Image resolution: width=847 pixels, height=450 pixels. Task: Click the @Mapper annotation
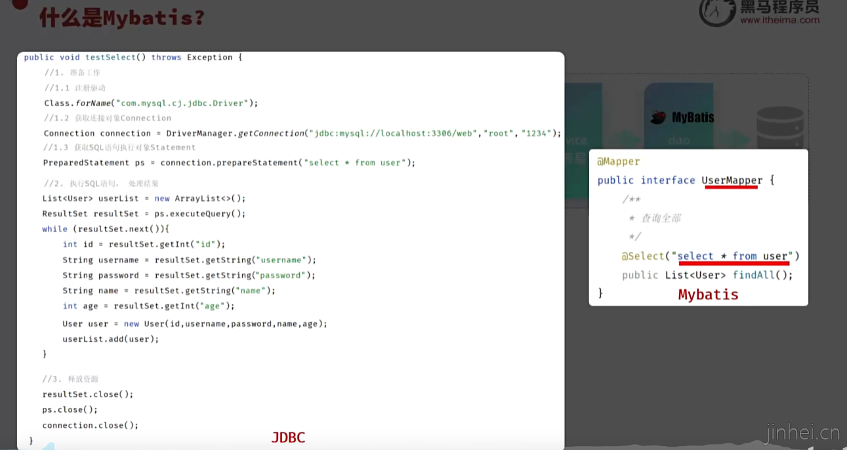619,161
